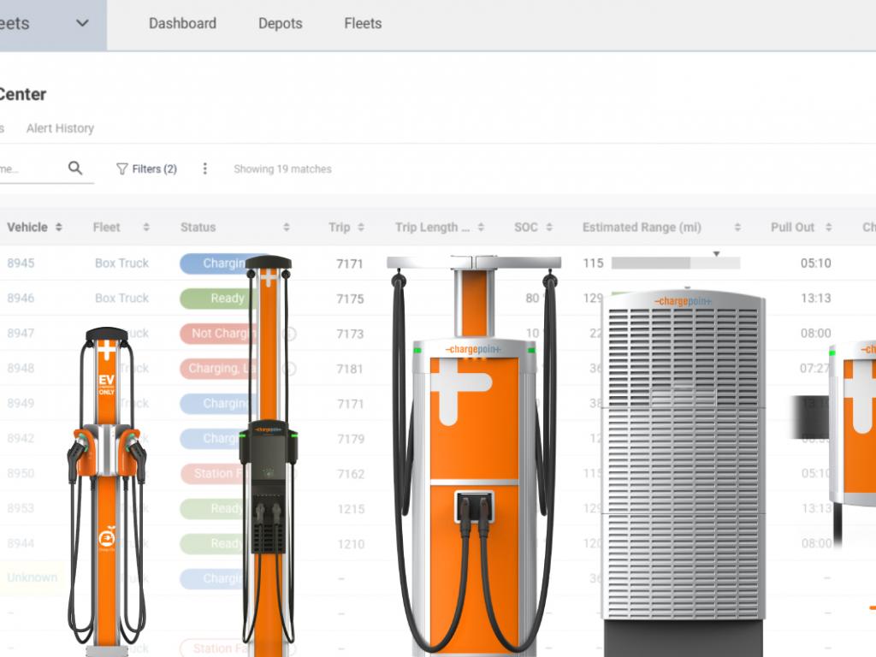Open vehicle 8953 link
The width and height of the screenshot is (876, 657).
(x=21, y=508)
